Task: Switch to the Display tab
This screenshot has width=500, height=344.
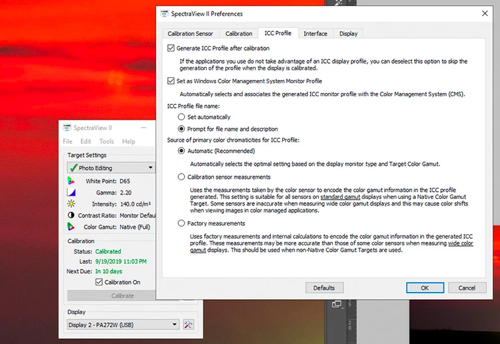Action: pos(349,33)
